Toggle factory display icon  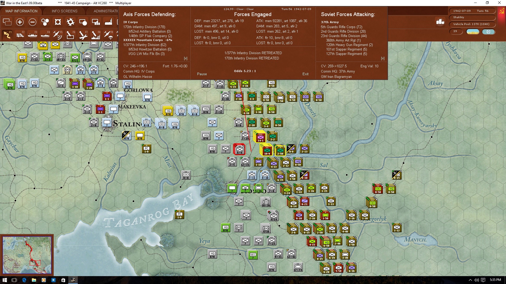108,22
